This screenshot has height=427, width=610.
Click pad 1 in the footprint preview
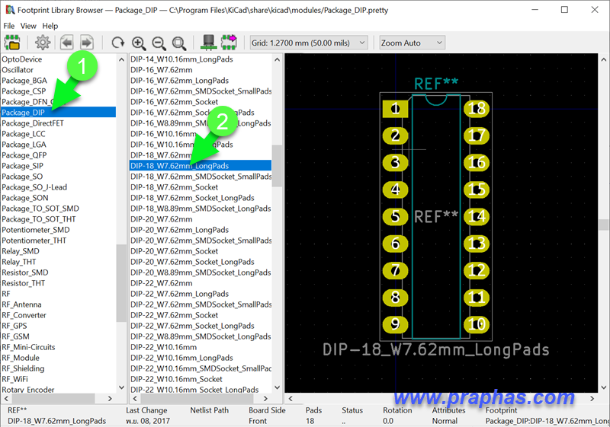(395, 109)
